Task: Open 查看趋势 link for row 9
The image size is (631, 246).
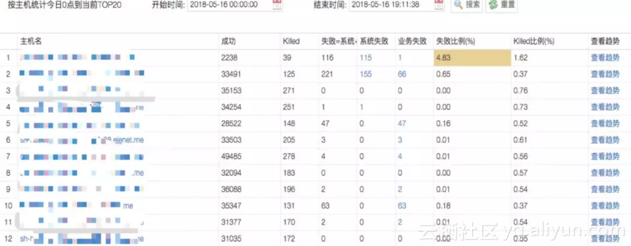Action: tap(605, 189)
